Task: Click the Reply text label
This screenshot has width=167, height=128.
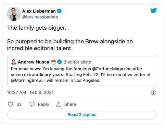Action: coord(43,104)
